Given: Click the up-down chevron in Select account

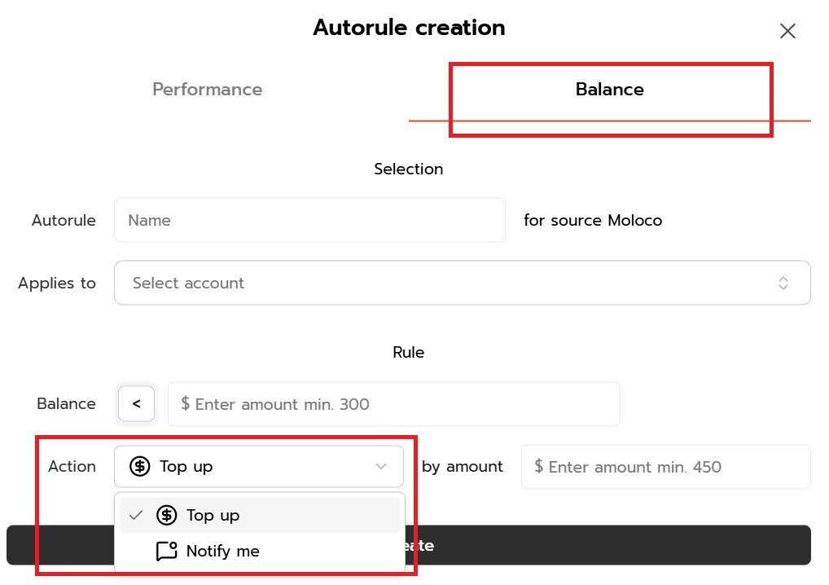Looking at the screenshot, I should point(783,283).
